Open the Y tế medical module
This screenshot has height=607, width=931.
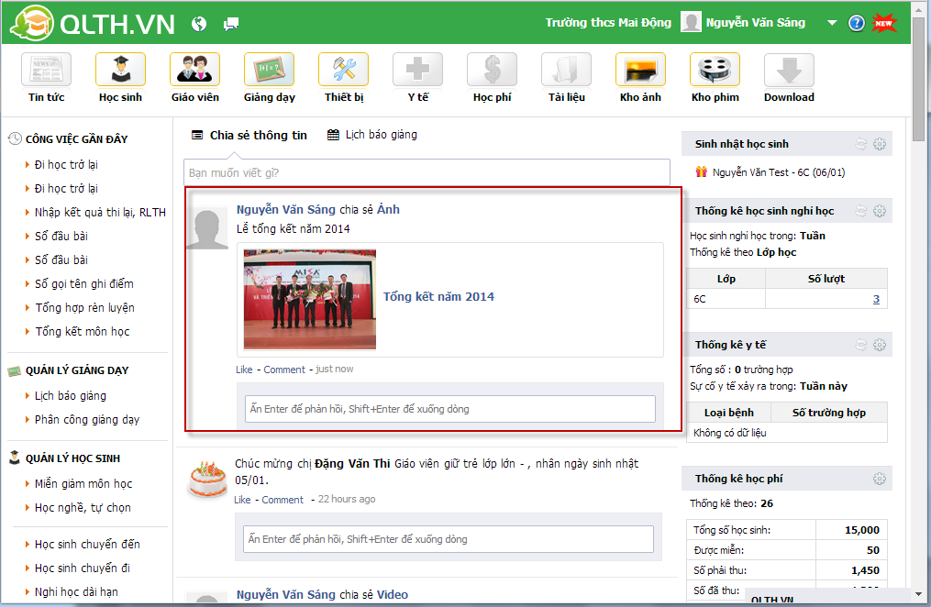(x=417, y=70)
